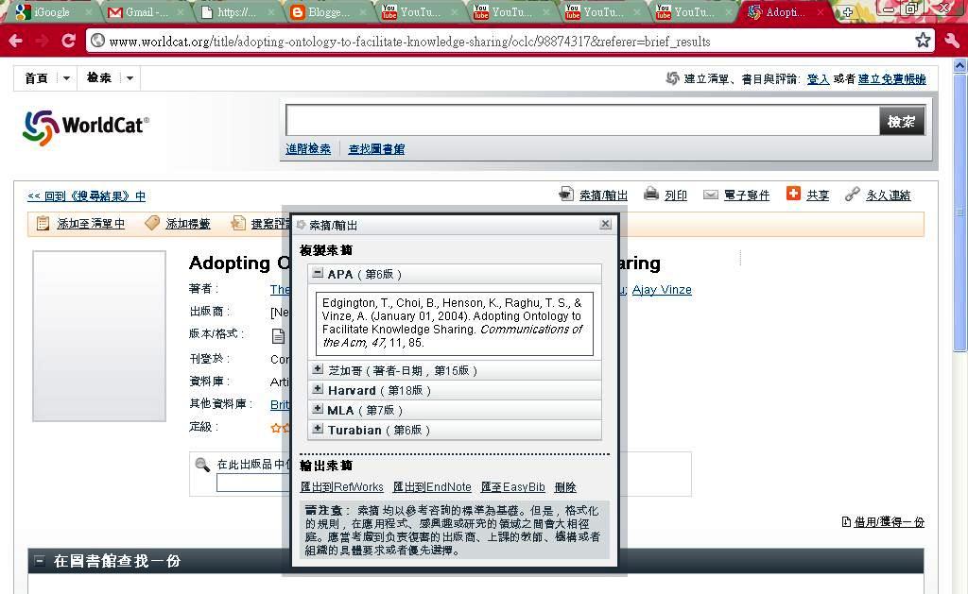Click the 添加至清單中 link
Image resolution: width=968 pixels, height=594 pixels.
pos(91,223)
